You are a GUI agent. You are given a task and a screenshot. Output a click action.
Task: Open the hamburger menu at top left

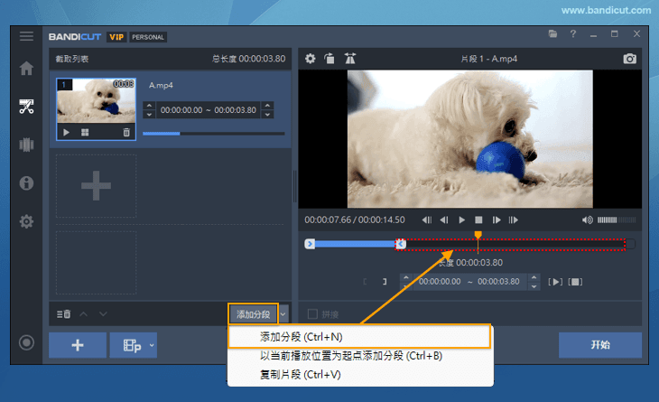click(27, 36)
